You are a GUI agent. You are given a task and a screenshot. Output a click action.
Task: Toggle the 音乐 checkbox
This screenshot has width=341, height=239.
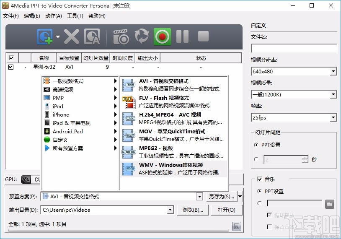[260, 179]
